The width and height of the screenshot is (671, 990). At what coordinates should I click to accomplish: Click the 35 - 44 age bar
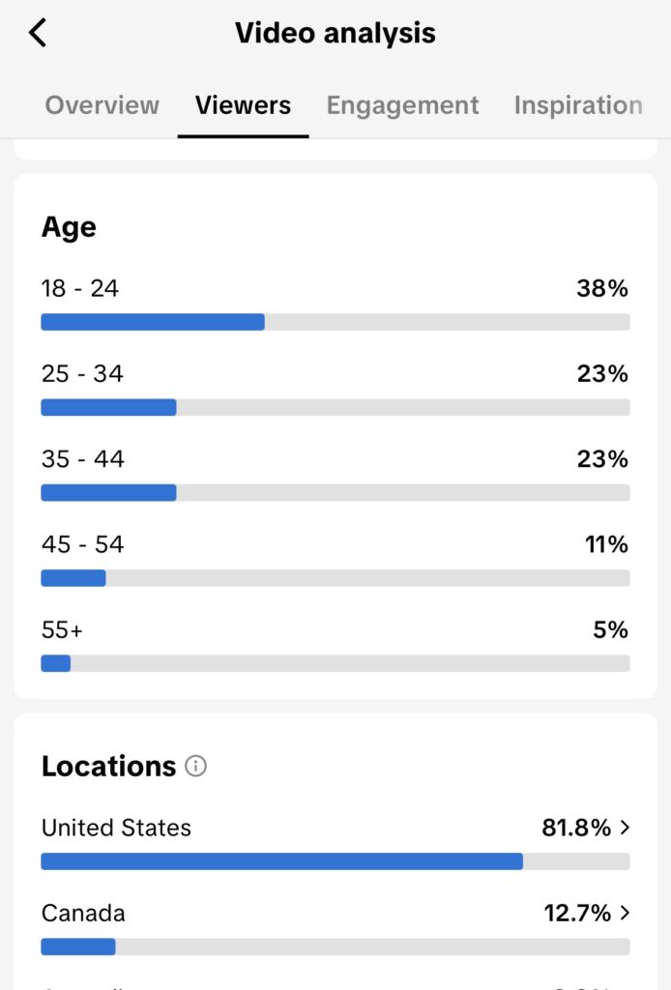335,492
